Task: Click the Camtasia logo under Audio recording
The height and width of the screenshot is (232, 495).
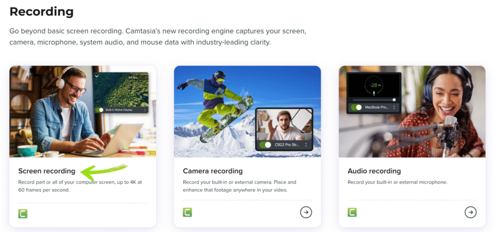Action: point(352,212)
